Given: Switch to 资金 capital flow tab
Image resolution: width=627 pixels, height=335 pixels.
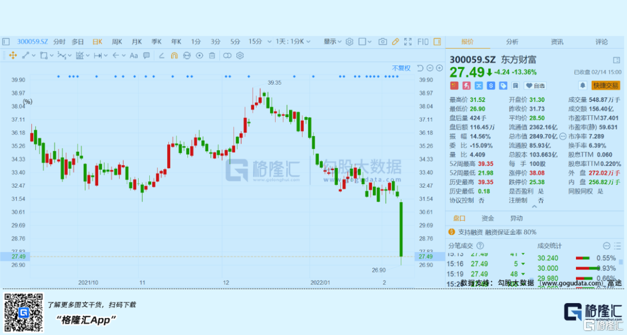Looking at the screenshot, I should 488,219.
